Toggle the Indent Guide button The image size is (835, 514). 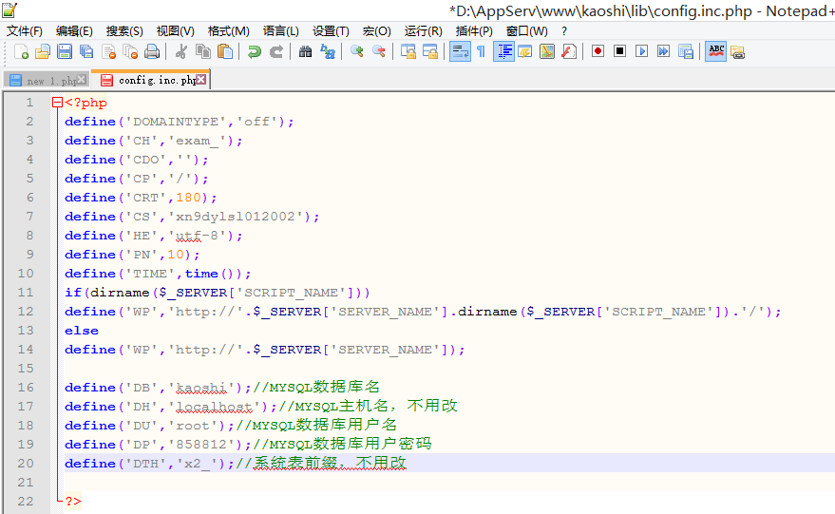(503, 51)
